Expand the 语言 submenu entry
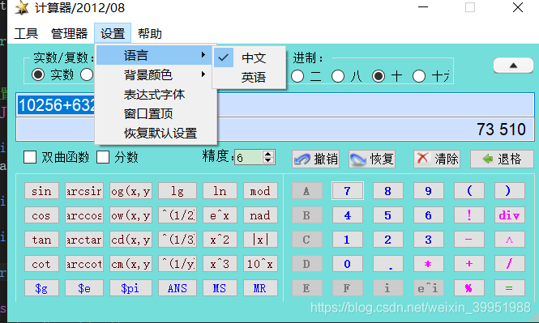539x323 pixels. 154,55
